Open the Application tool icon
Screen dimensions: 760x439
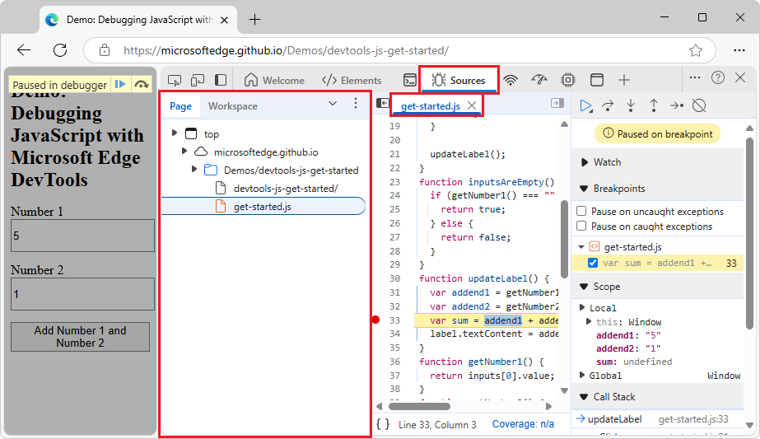click(597, 80)
